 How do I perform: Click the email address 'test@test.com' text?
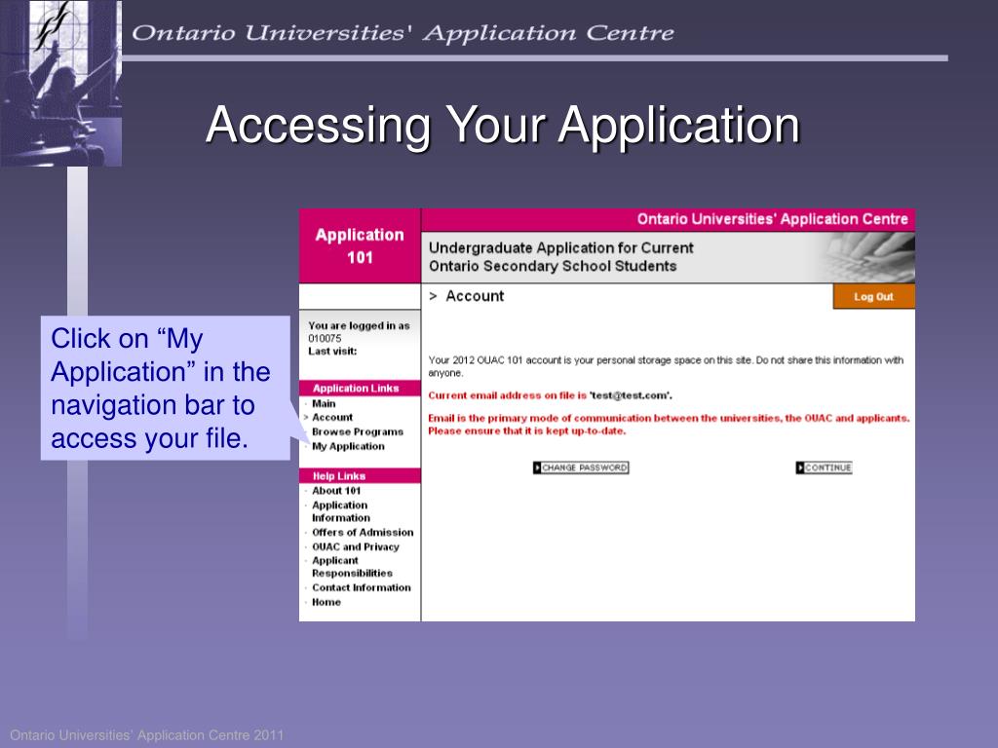click(x=631, y=395)
